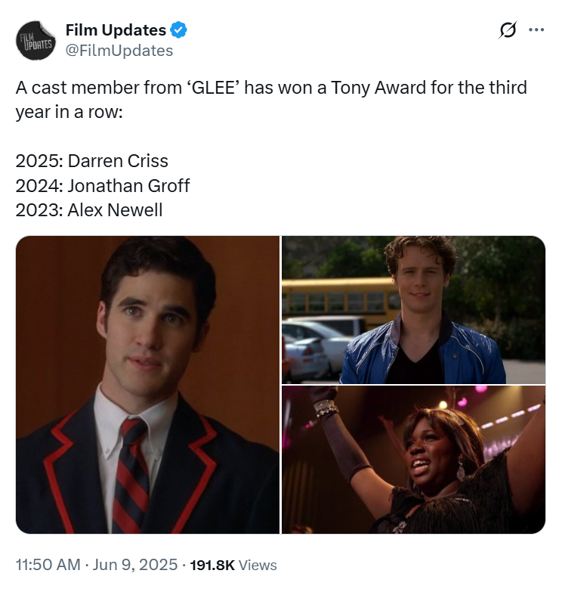Open the Film Updates profile avatar
The width and height of the screenshot is (562, 589).
[x=36, y=41]
